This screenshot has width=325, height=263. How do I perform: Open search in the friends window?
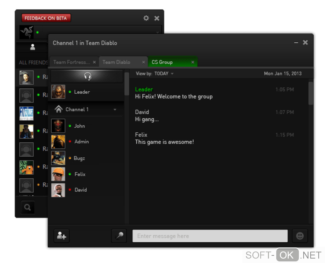point(27,207)
